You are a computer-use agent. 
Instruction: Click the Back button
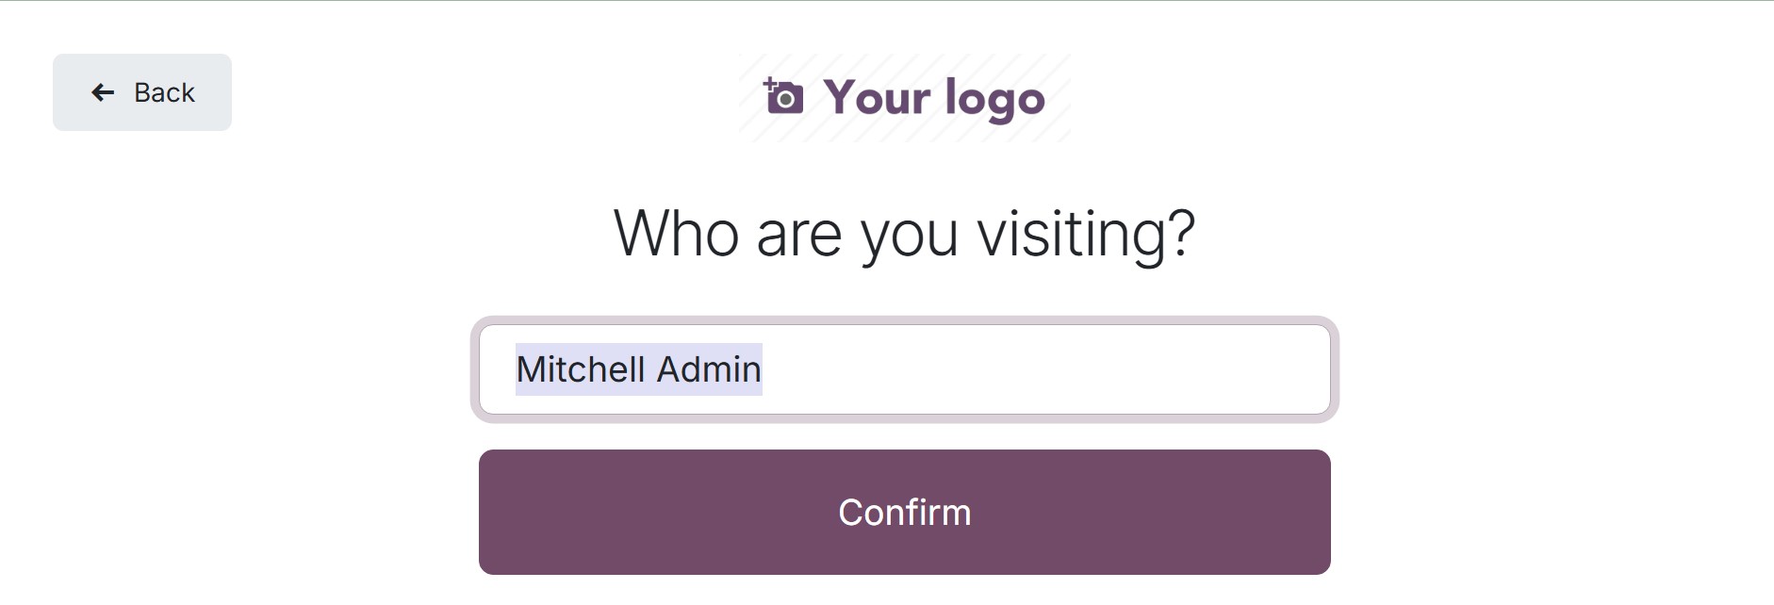tap(142, 92)
